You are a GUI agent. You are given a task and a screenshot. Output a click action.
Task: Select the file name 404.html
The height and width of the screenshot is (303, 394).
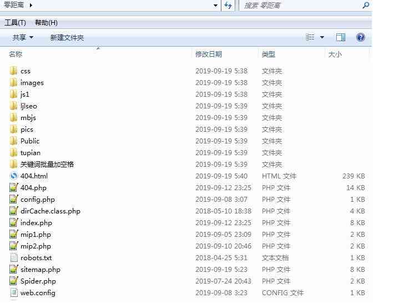coord(34,176)
